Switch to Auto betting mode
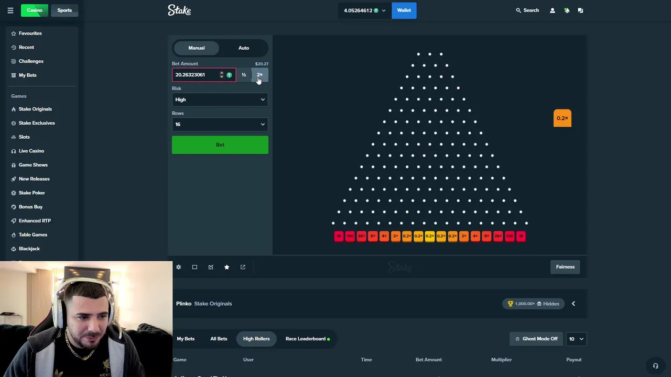This screenshot has height=377, width=671. 244,48
